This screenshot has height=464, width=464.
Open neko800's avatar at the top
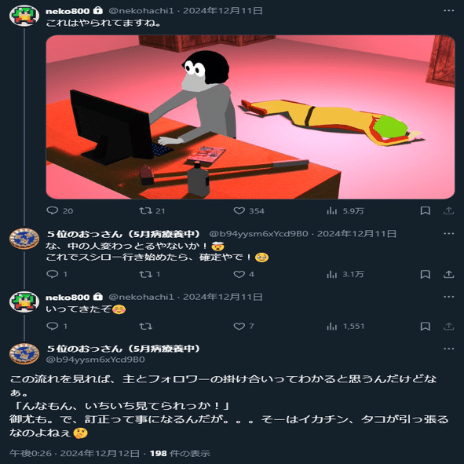[24, 16]
